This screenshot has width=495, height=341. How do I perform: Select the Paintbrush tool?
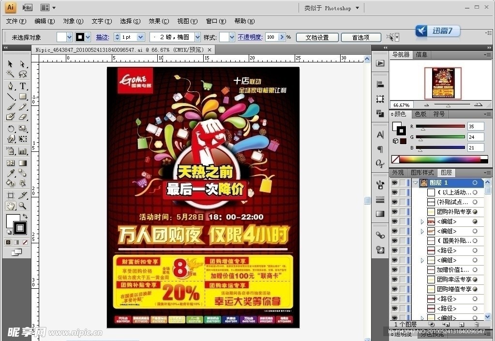tap(11, 106)
